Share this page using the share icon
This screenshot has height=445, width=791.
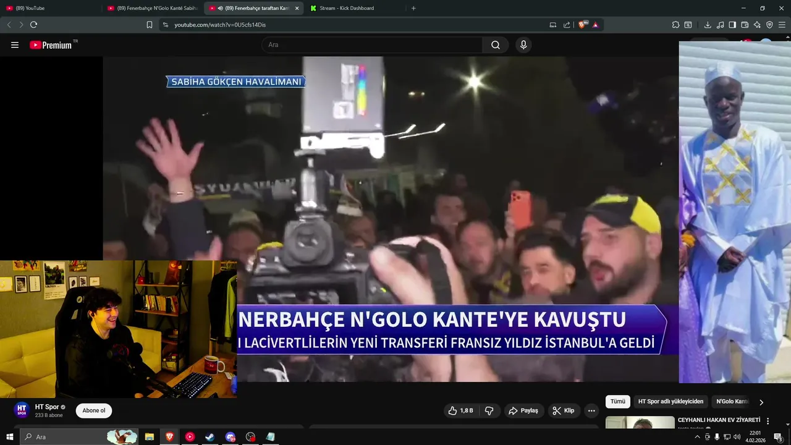(x=567, y=25)
